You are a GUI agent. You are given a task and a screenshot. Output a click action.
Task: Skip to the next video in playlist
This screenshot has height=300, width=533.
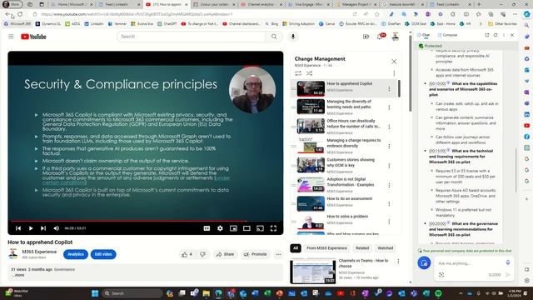pyautogui.click(x=43, y=228)
